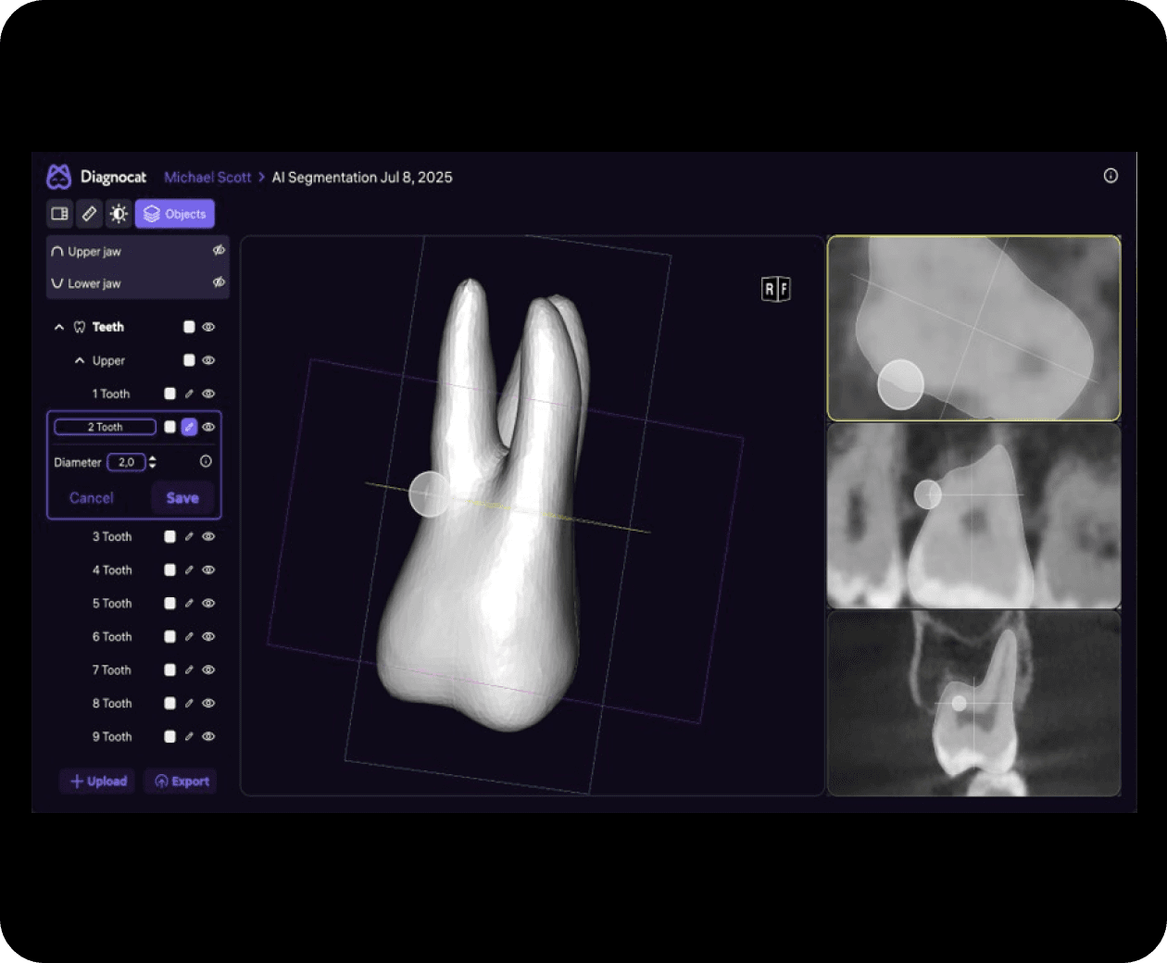This screenshot has height=963, width=1167.
Task: Show the hidden Upper jaw
Action: click(x=219, y=251)
